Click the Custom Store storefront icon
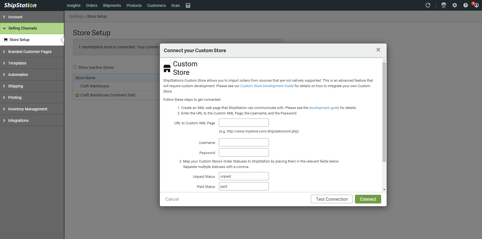 (x=167, y=68)
